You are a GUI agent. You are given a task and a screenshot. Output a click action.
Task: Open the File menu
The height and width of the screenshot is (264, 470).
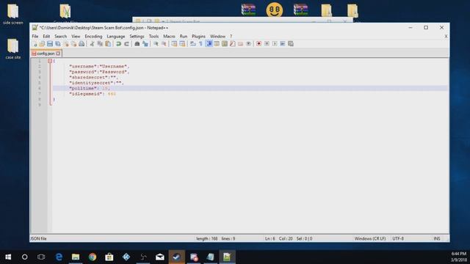point(35,36)
